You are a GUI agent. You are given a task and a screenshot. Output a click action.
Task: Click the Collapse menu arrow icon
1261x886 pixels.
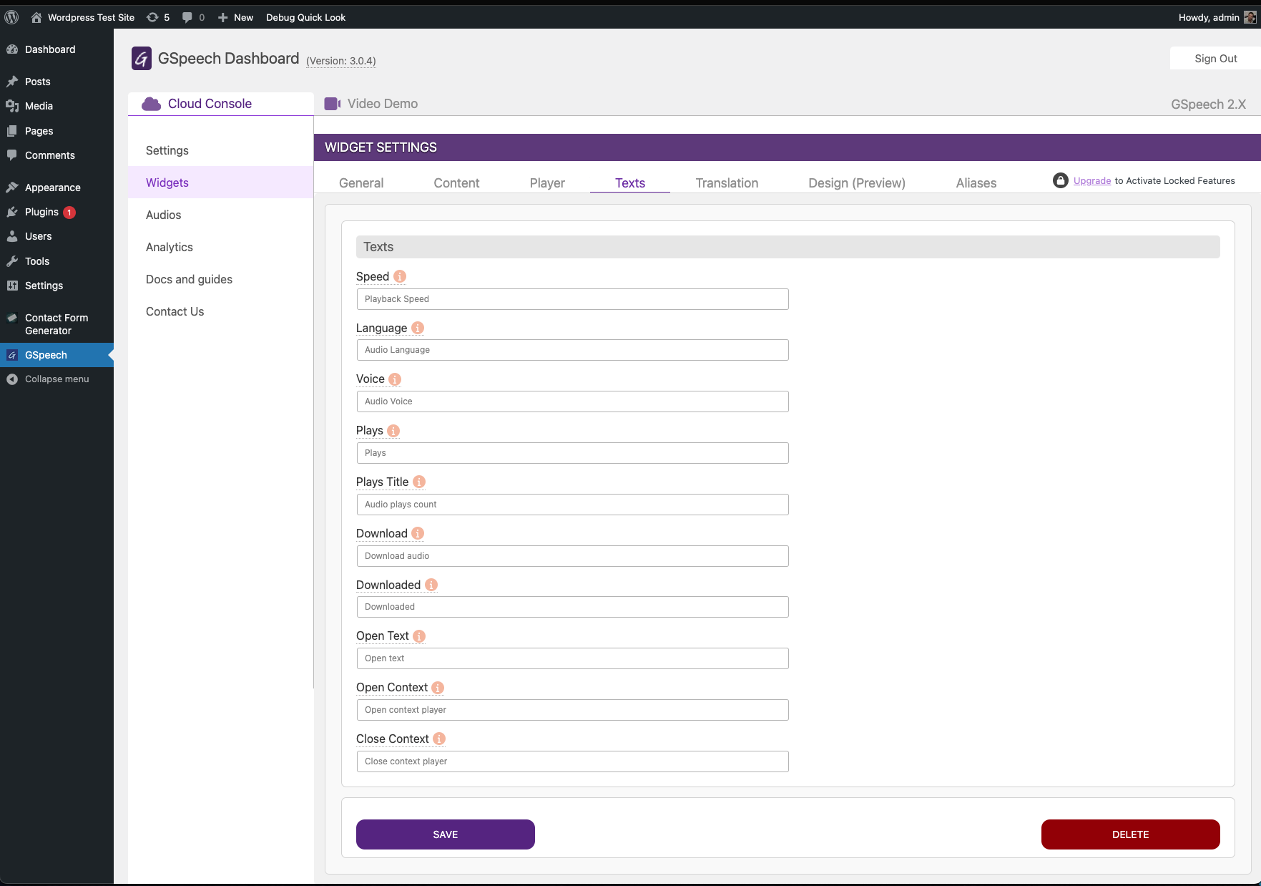(12, 379)
